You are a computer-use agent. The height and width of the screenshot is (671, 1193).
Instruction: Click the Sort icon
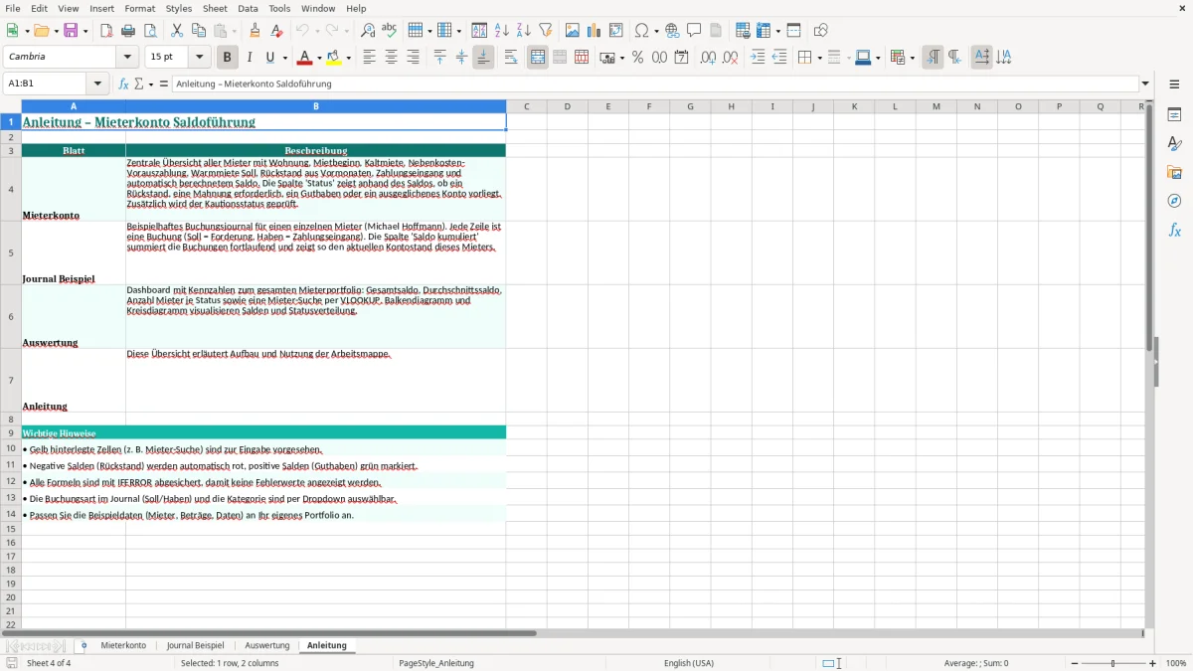(x=479, y=31)
